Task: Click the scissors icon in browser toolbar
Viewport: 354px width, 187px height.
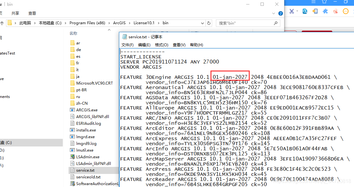Action: pyautogui.click(x=292, y=11)
